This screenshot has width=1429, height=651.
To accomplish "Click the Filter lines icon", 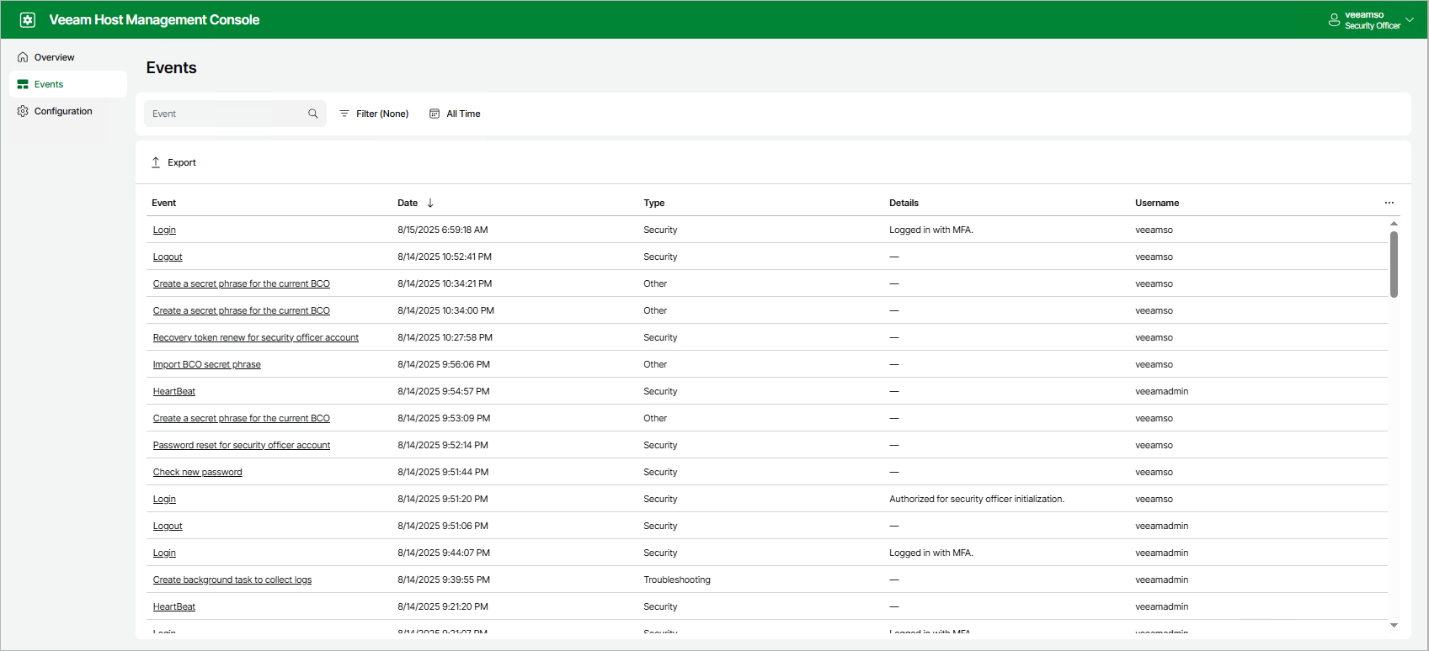I will [x=344, y=114].
